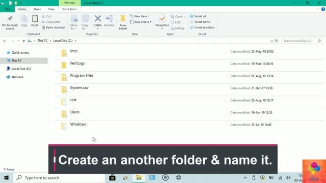Screen dimensions: 326x183
Task: Select the Users folder
Action: (188, 114)
